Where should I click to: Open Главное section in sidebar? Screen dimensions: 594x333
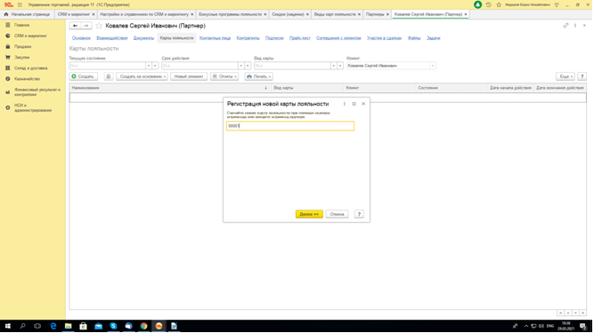pos(21,25)
